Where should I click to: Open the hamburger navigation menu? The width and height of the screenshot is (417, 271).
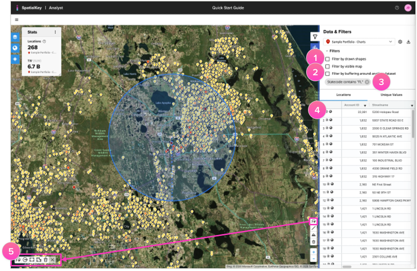click(x=17, y=20)
